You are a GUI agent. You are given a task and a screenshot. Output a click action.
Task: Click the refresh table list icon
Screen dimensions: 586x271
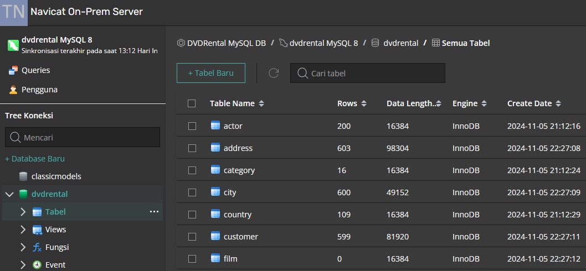(274, 73)
